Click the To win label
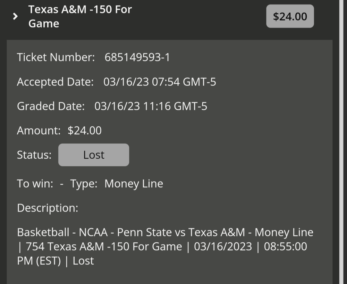Screen dimensions: 347x284 (x=35, y=184)
